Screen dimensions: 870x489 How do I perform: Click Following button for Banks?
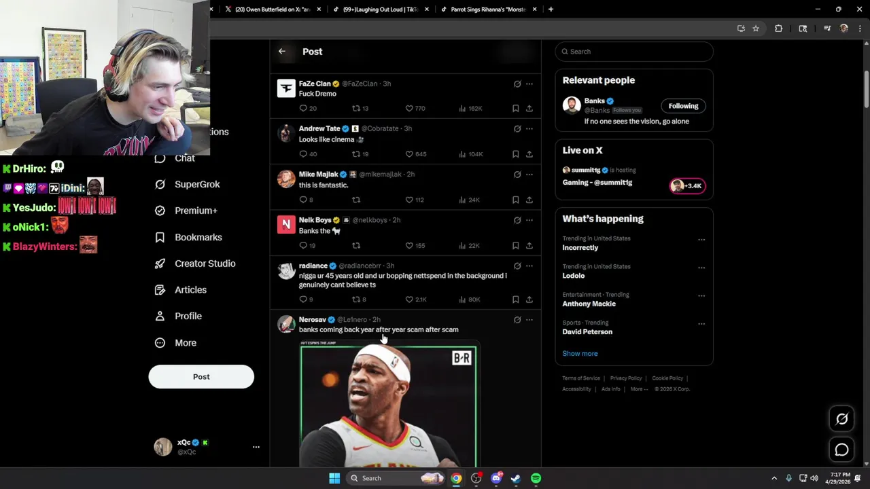(683, 106)
